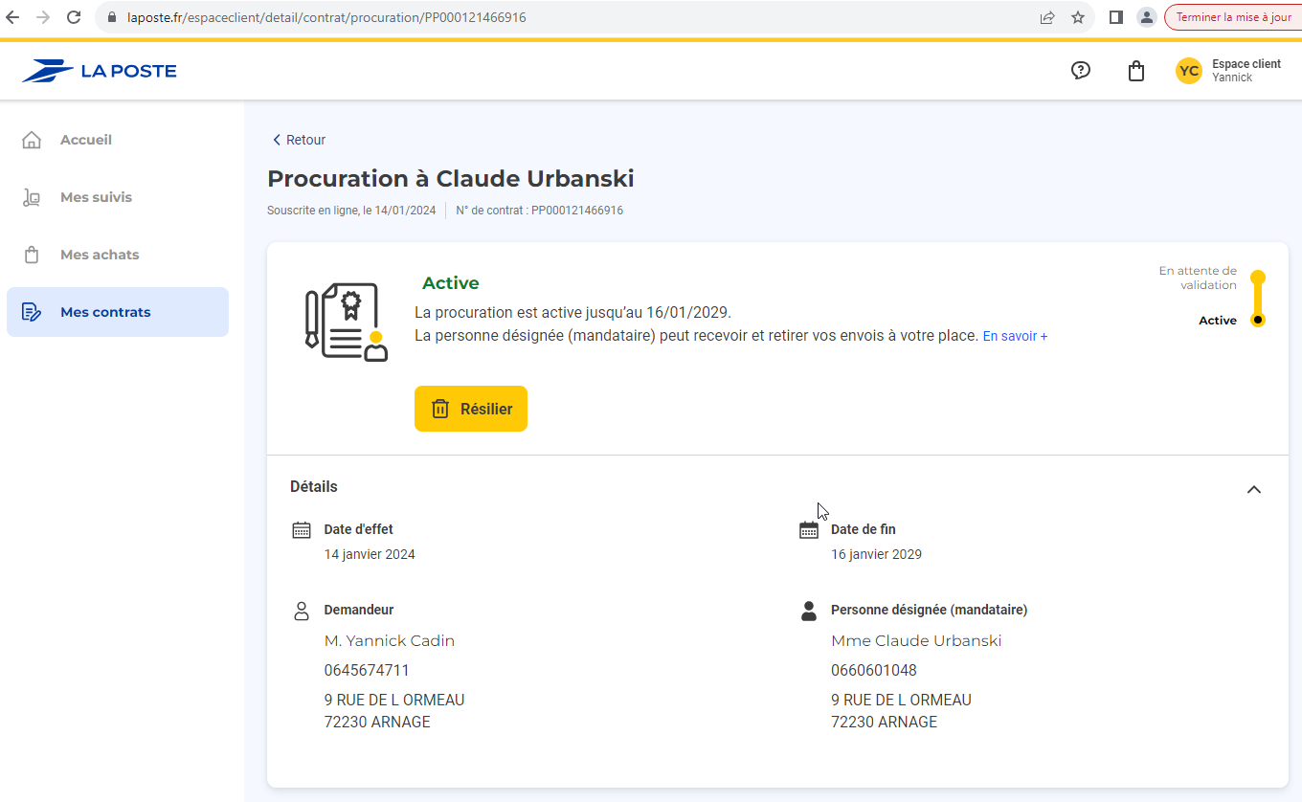Click the En savoir + link
The height and width of the screenshot is (802, 1302).
tap(1015, 337)
